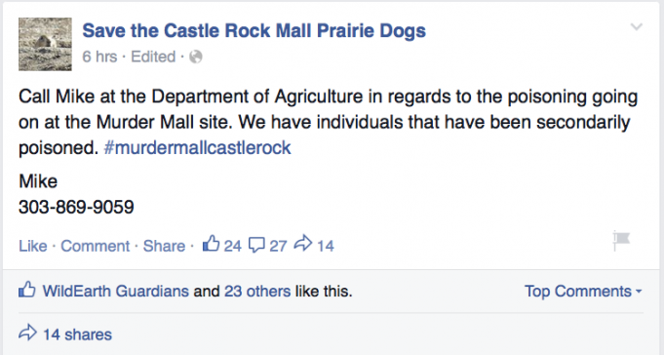
Task: View the Edited history link
Action: click(x=153, y=57)
